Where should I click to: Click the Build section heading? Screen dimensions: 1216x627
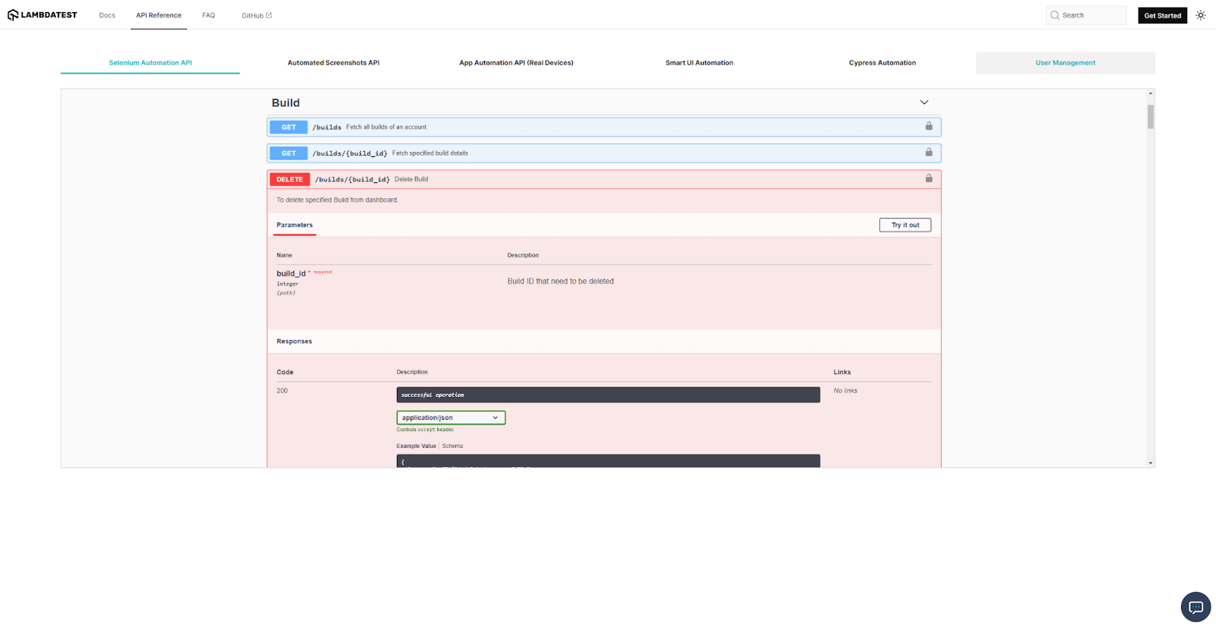(x=286, y=102)
